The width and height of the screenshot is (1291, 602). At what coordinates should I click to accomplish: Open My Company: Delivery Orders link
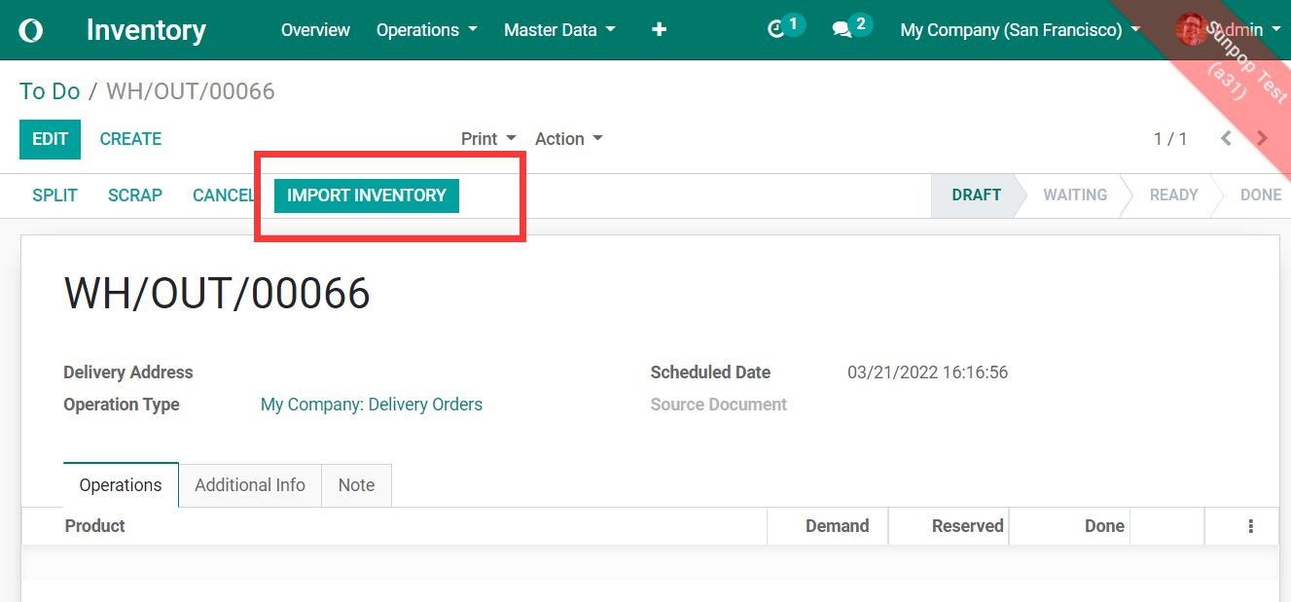click(x=372, y=405)
